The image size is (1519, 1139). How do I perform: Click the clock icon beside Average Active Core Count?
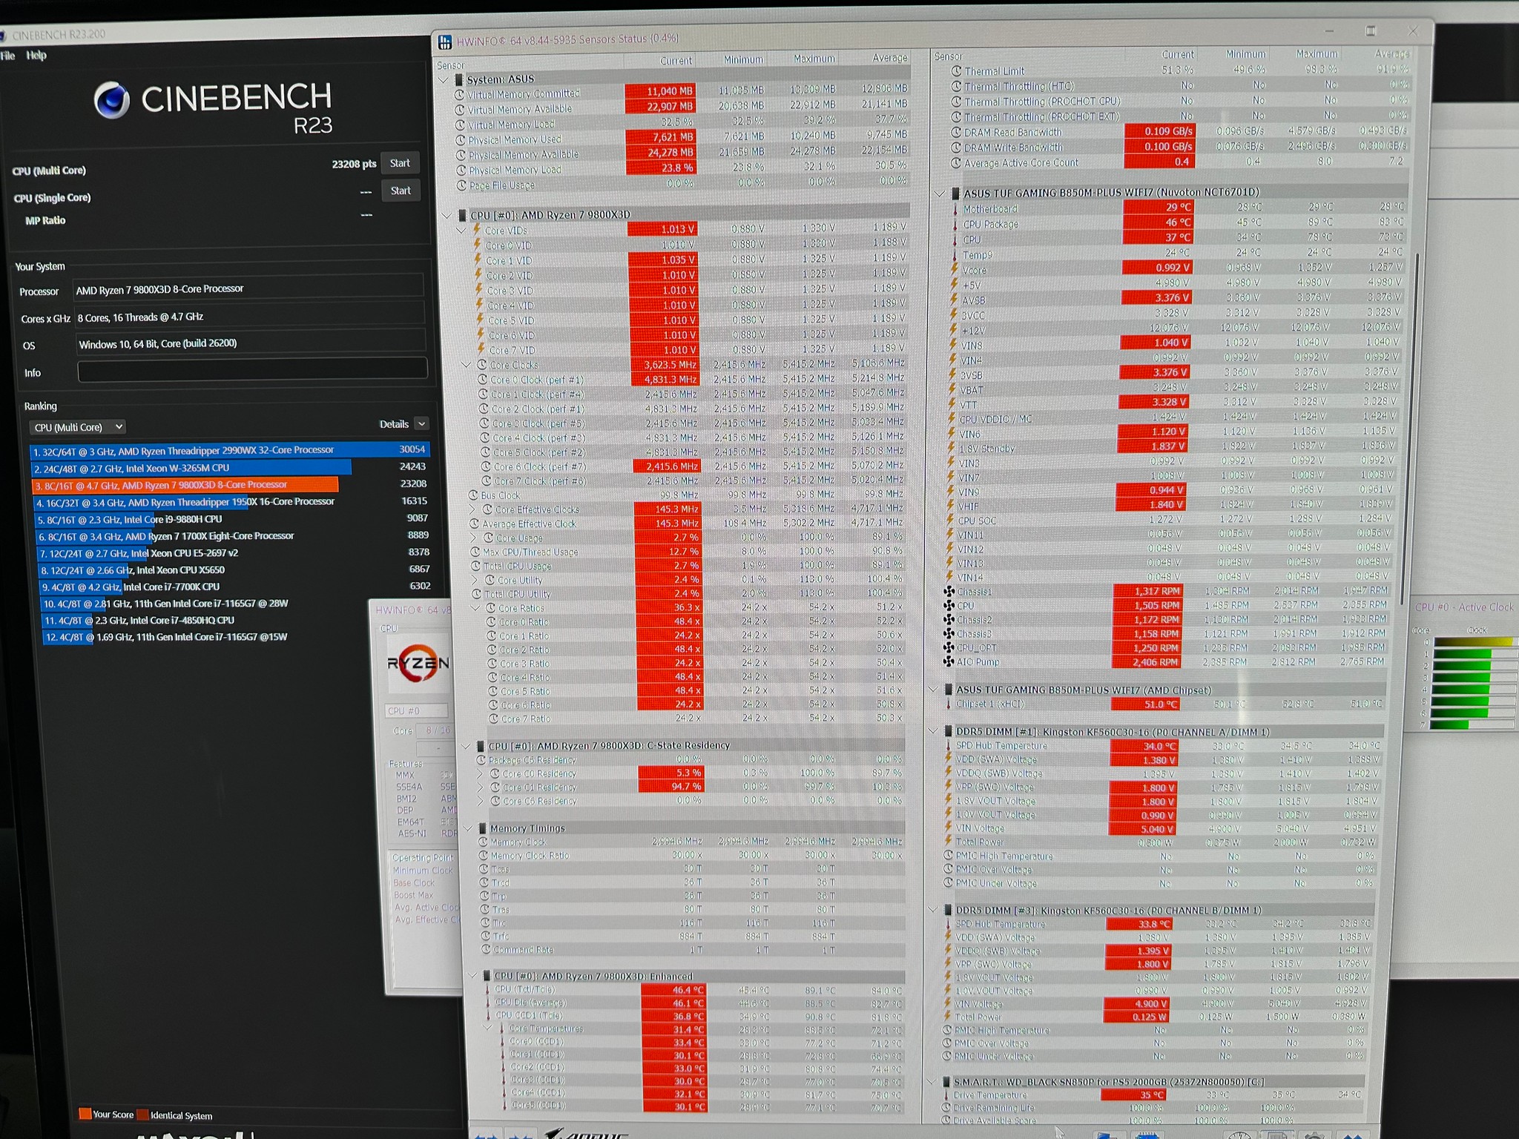point(957,163)
